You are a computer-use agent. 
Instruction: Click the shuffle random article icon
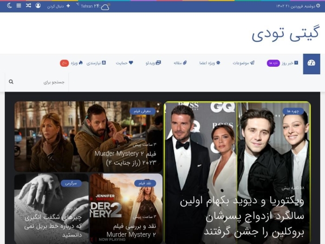point(28,5)
